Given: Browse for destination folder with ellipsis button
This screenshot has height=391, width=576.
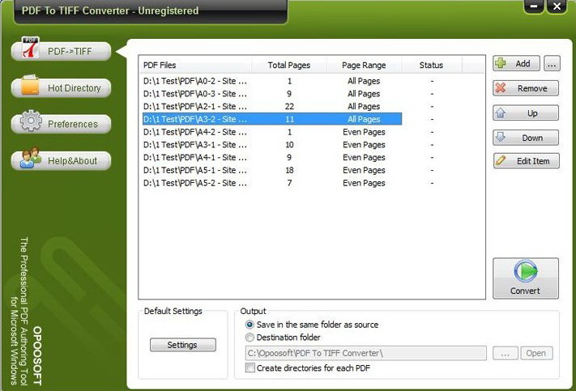Looking at the screenshot, I should (x=505, y=353).
